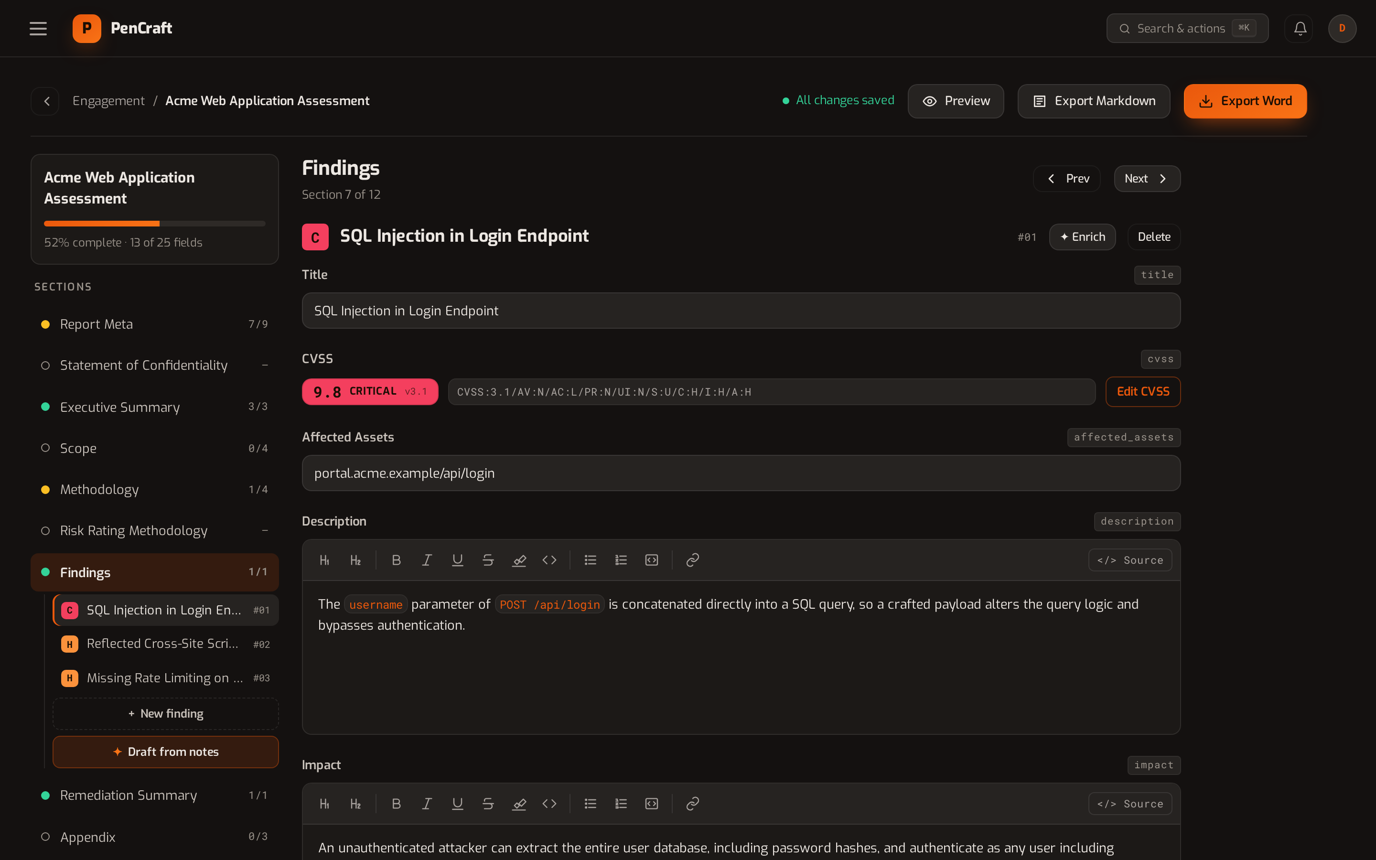Open Report Meta section

(x=155, y=324)
